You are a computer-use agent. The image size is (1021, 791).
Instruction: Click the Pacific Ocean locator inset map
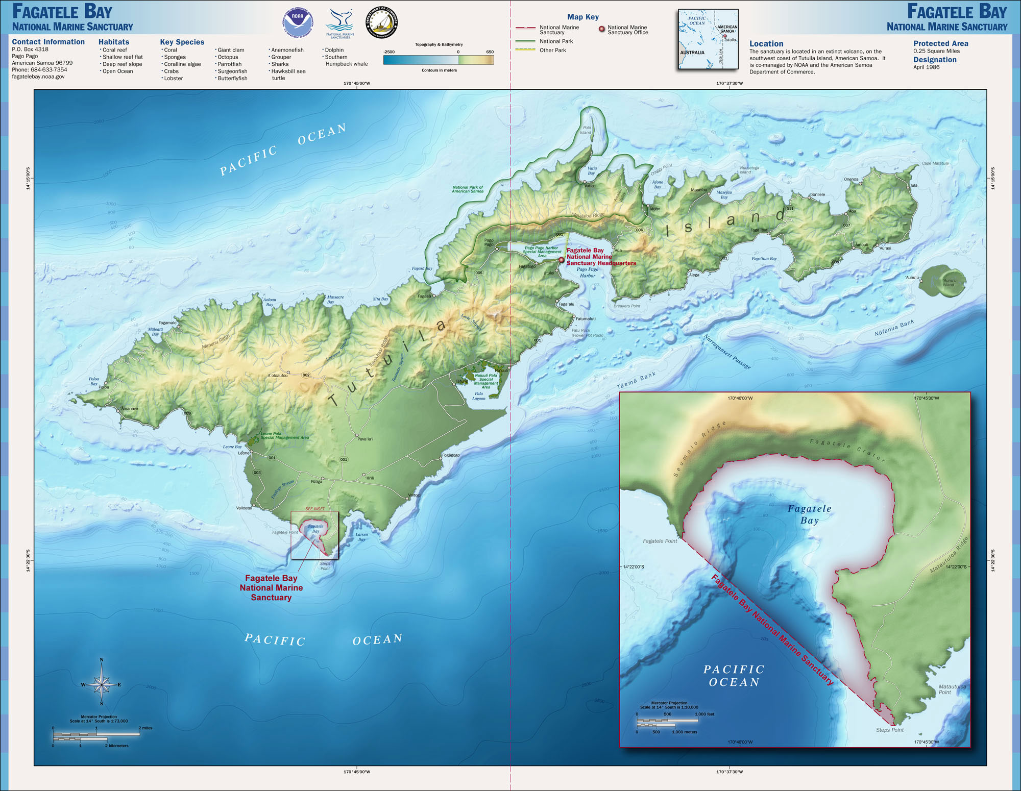coord(708,39)
